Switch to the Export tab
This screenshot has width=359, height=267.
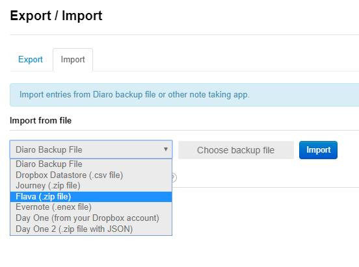tap(31, 60)
